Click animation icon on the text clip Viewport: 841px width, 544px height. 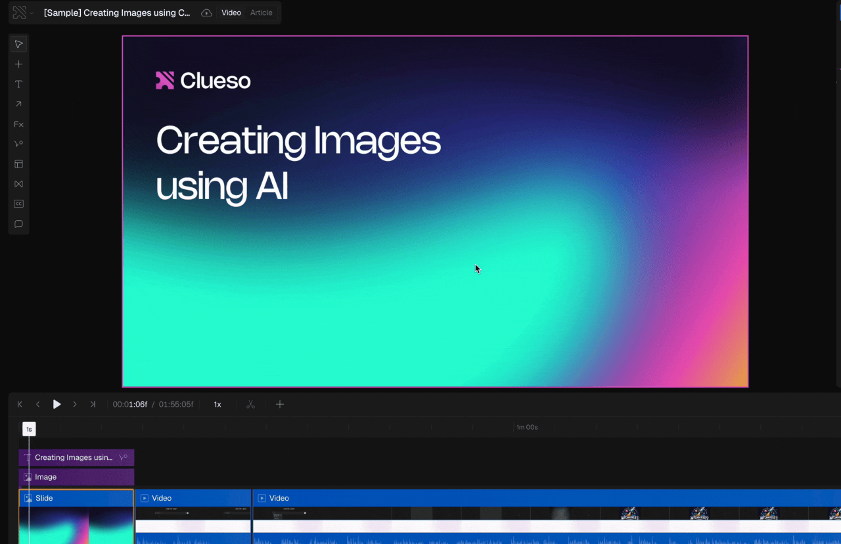pyautogui.click(x=123, y=457)
